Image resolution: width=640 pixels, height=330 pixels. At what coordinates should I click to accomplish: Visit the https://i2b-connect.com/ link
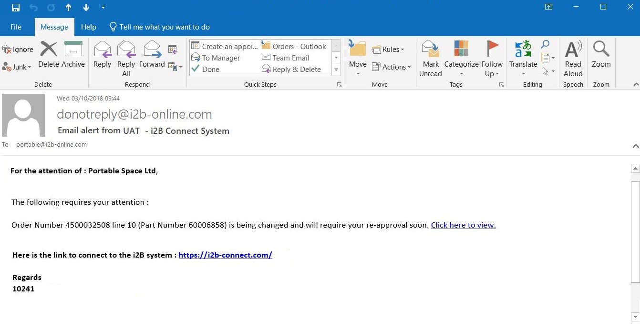click(x=225, y=255)
